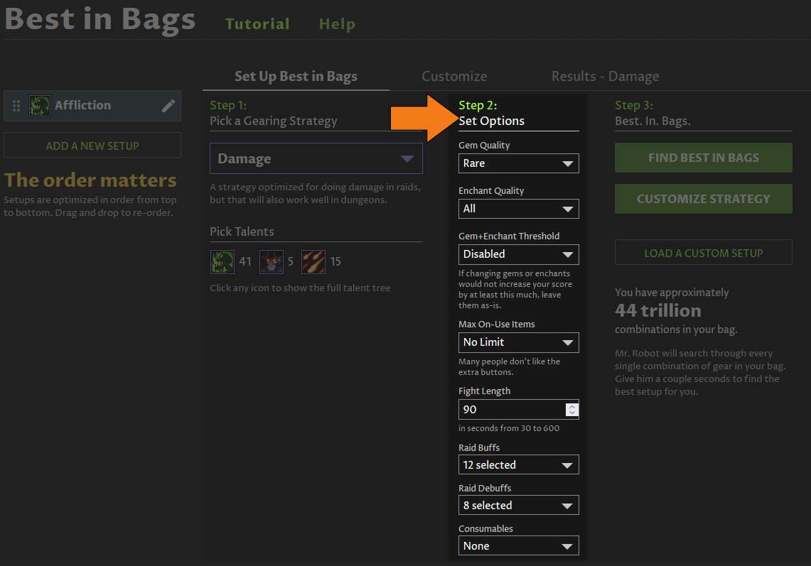
Task: Open the Consumables dropdown set to None
Action: (x=518, y=545)
